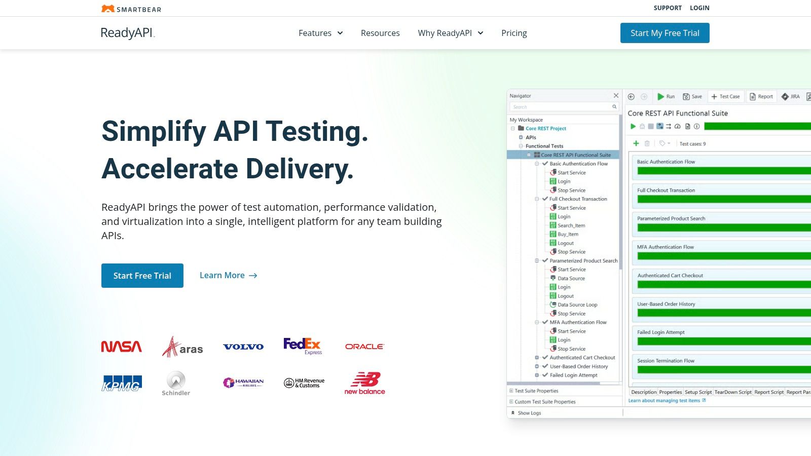811x456 pixels.
Task: Expand the APIs tree node
Action: pyautogui.click(x=521, y=137)
